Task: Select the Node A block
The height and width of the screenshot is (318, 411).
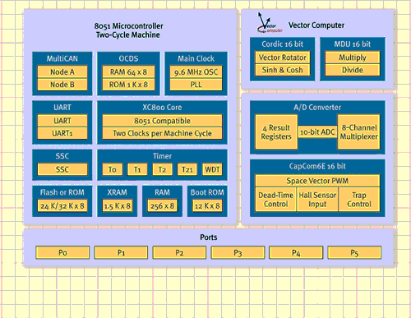Action: pyautogui.click(x=62, y=71)
